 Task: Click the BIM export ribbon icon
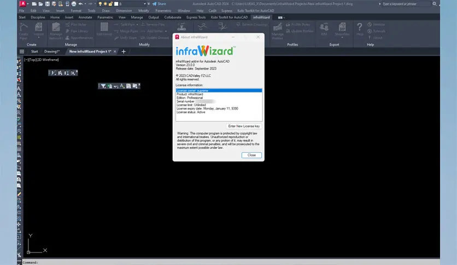324,29
